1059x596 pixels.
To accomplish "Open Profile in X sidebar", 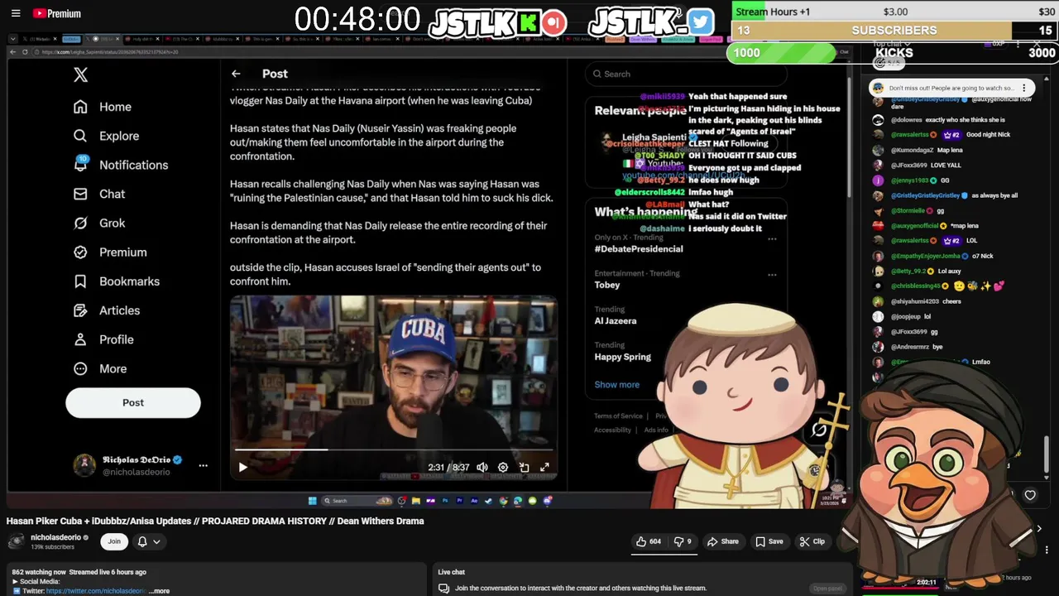I will pyautogui.click(x=103, y=339).
